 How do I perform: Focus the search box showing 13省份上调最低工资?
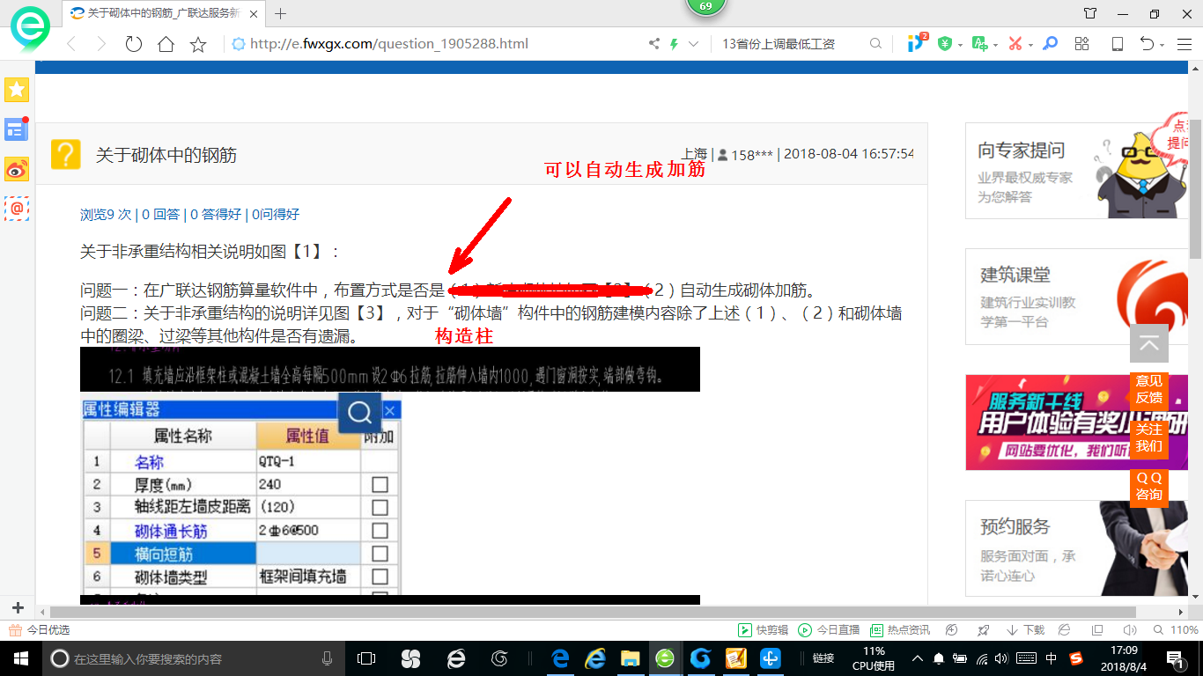point(793,44)
